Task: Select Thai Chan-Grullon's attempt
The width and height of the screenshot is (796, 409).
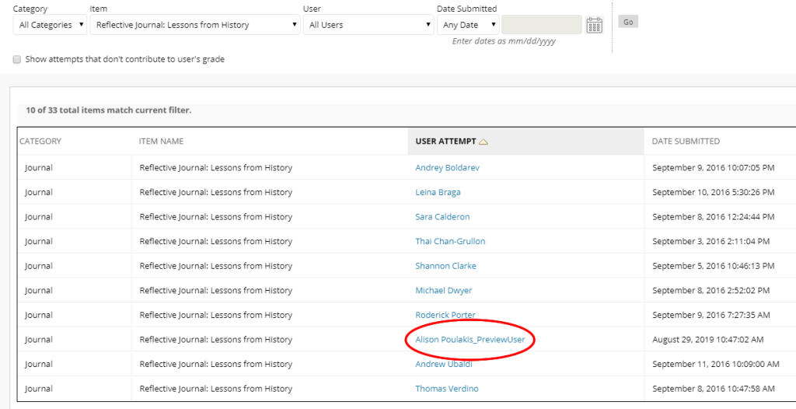Action: tap(450, 241)
